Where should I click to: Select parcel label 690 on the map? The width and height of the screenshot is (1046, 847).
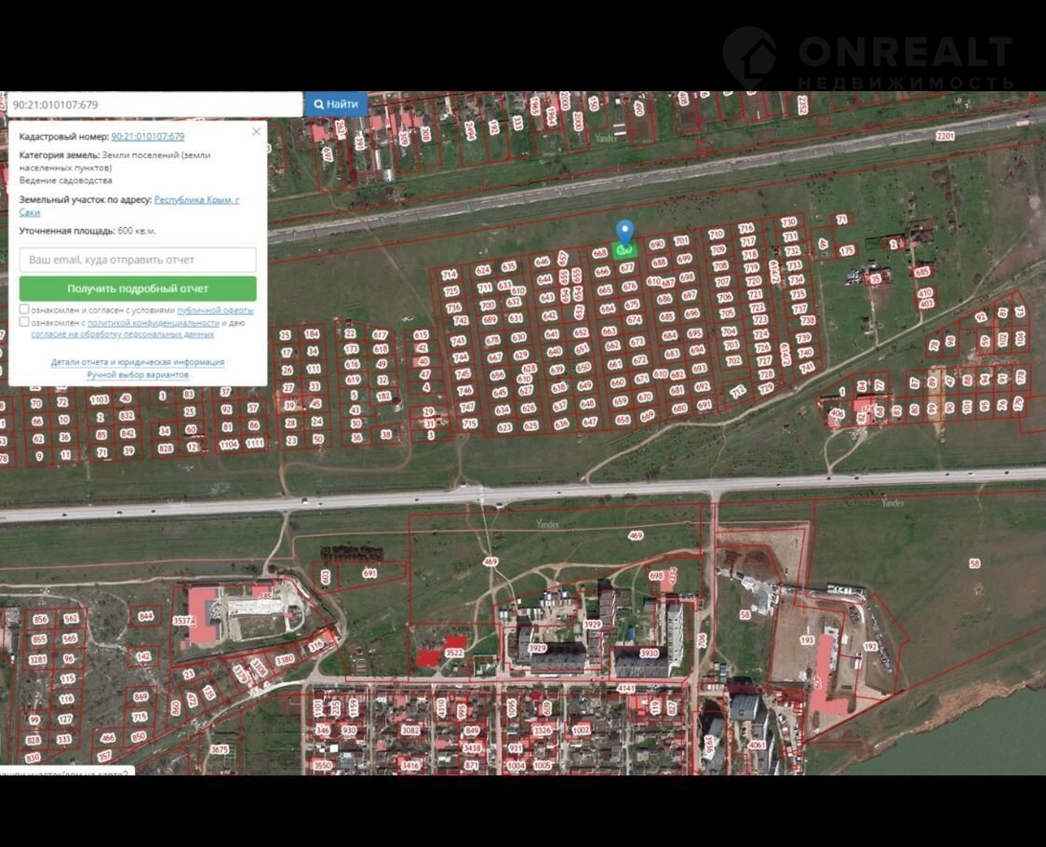(656, 244)
